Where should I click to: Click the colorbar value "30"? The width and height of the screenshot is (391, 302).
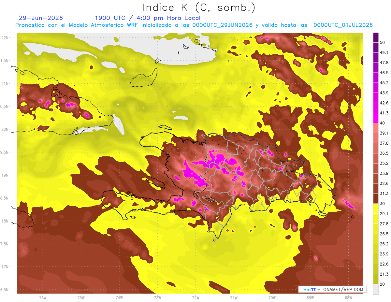(383, 204)
